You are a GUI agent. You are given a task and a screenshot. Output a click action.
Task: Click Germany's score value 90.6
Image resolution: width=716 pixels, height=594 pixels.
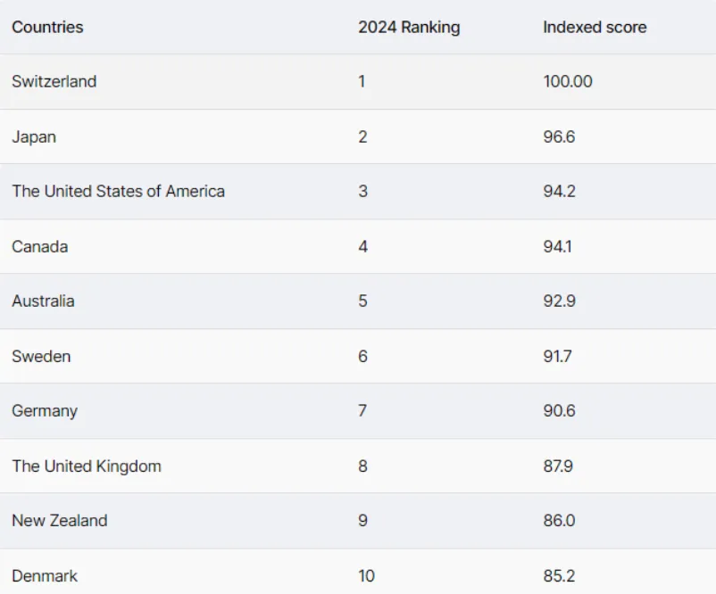[559, 411]
